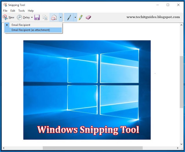Screen dimensions: 185x152
Task: Start a New snip
Action: pos(8,17)
